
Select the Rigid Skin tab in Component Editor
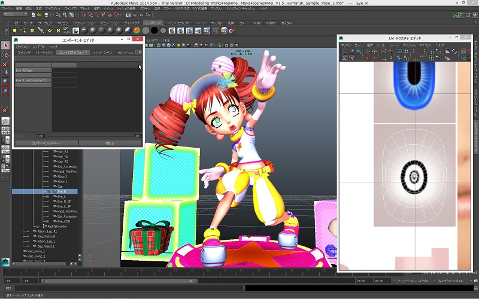pyautogui.click(x=102, y=53)
